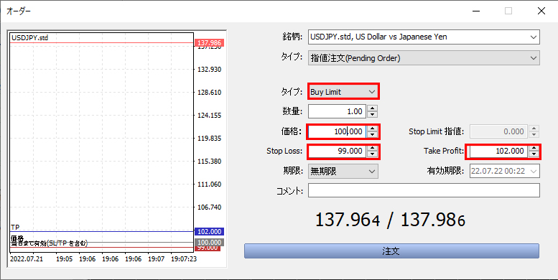Viewport: 558px width, 280px height.
Task: Decrease 価格 price with down arrow
Action: (x=373, y=135)
